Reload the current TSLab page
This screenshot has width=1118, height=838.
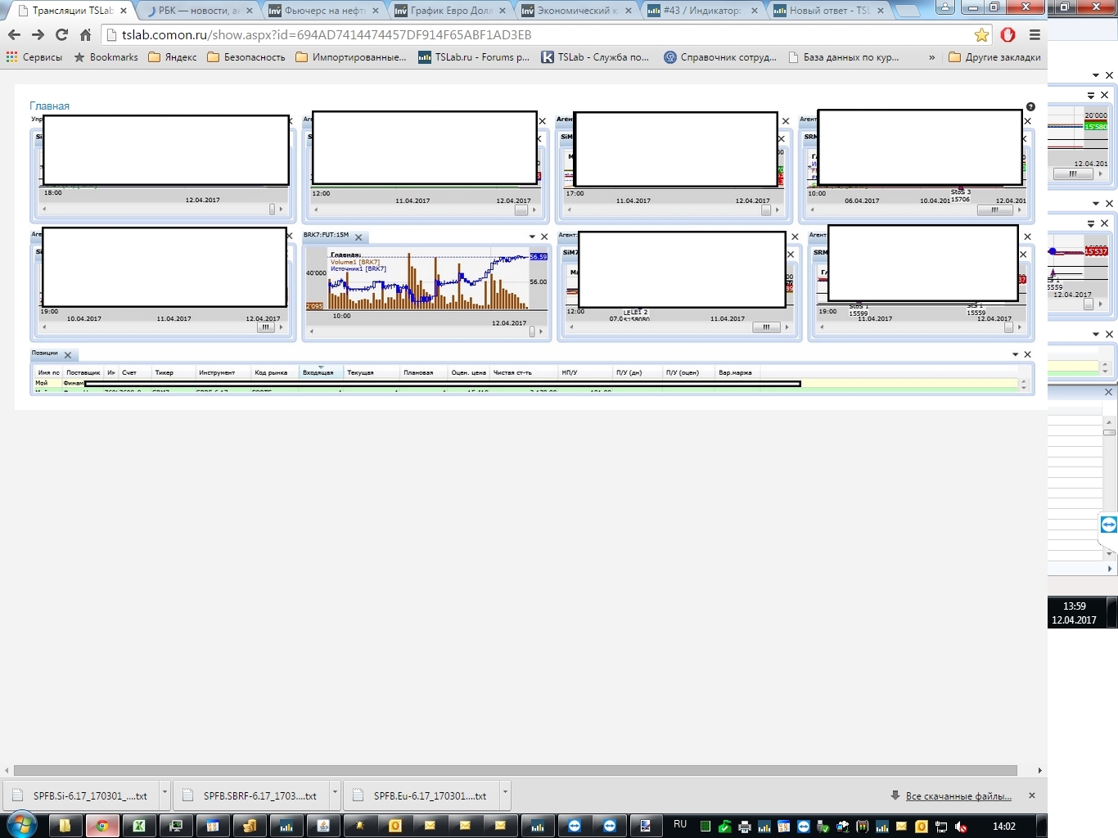61,35
